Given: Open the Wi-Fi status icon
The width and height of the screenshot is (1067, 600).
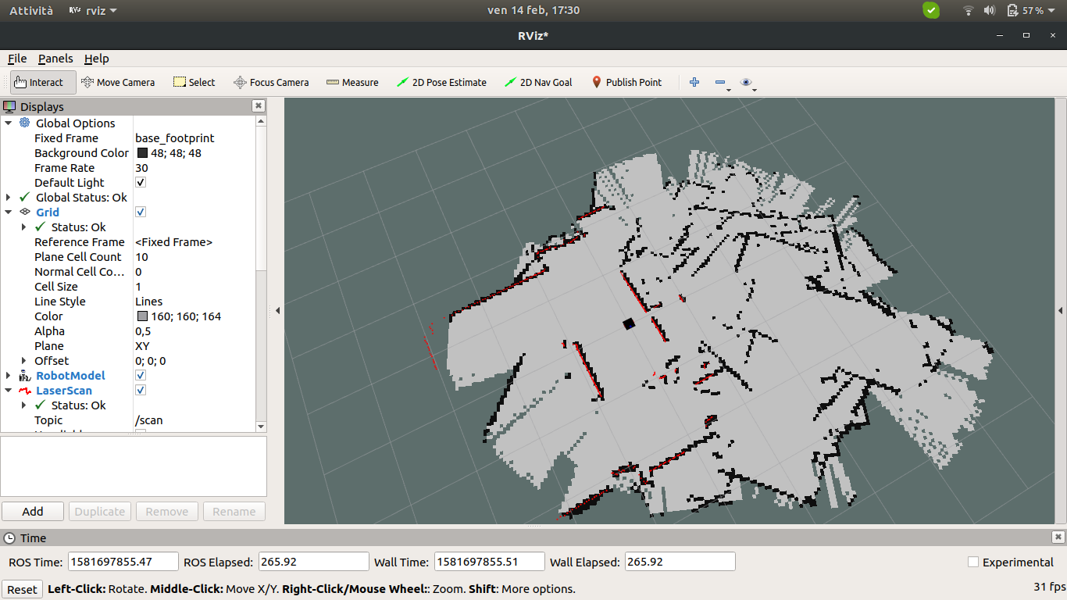Looking at the screenshot, I should click(x=969, y=10).
